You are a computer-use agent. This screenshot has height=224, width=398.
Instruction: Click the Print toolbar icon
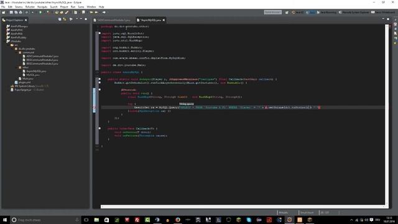[21, 12]
